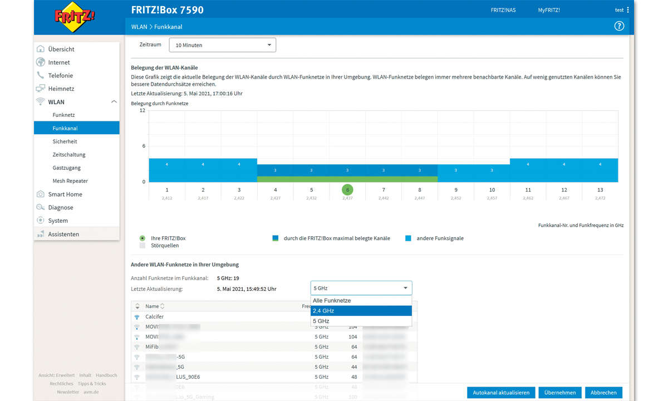Viewport: 668px width, 401px height.
Task: Click the Übersicht house icon
Action: (40, 49)
